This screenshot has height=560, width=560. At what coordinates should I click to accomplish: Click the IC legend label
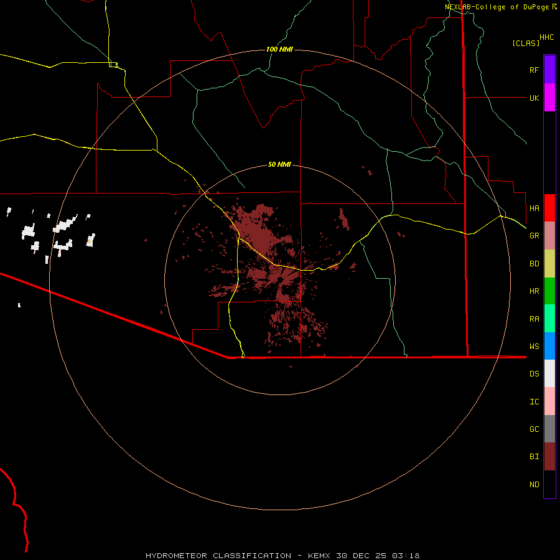coord(534,402)
